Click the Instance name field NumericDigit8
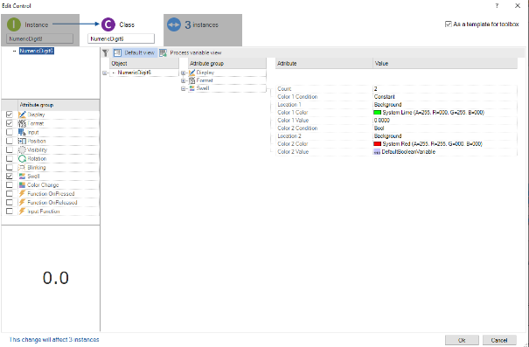This screenshot has height=347, width=529. (x=40, y=38)
